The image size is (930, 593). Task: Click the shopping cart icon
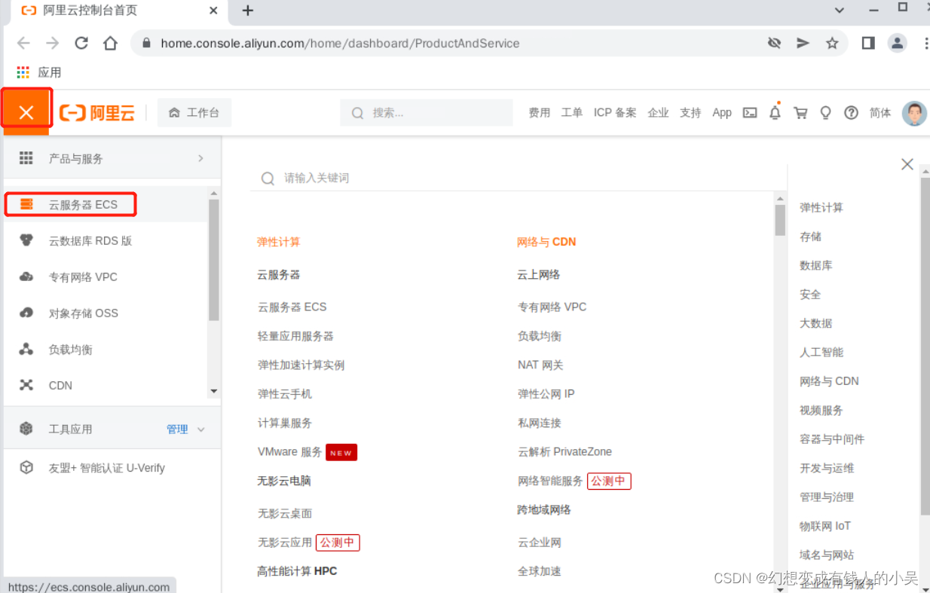[800, 112]
